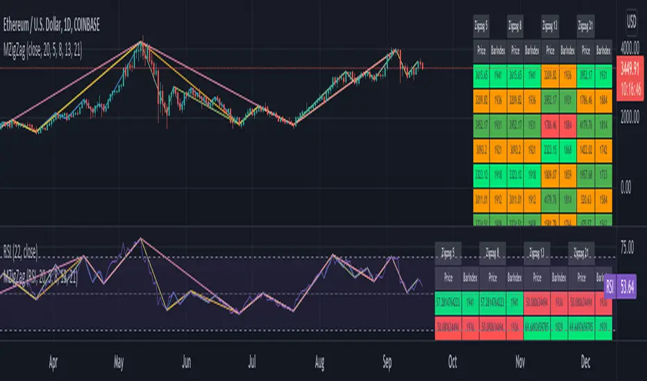
Task: Open the USD currency selector
Action: click(631, 21)
